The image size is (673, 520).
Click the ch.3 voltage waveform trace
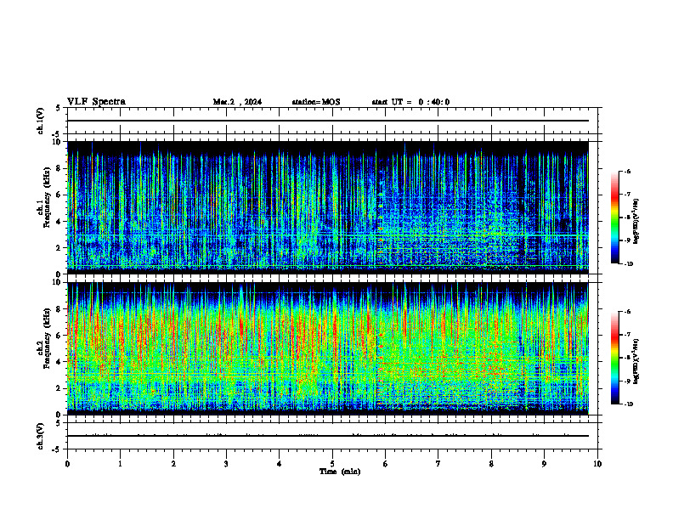tap(328, 436)
